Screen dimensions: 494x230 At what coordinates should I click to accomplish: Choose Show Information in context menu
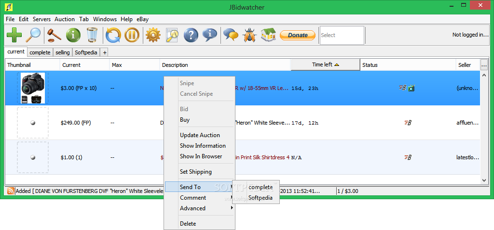(x=200, y=146)
